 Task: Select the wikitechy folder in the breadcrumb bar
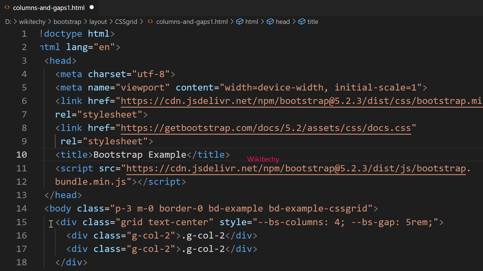(32, 21)
